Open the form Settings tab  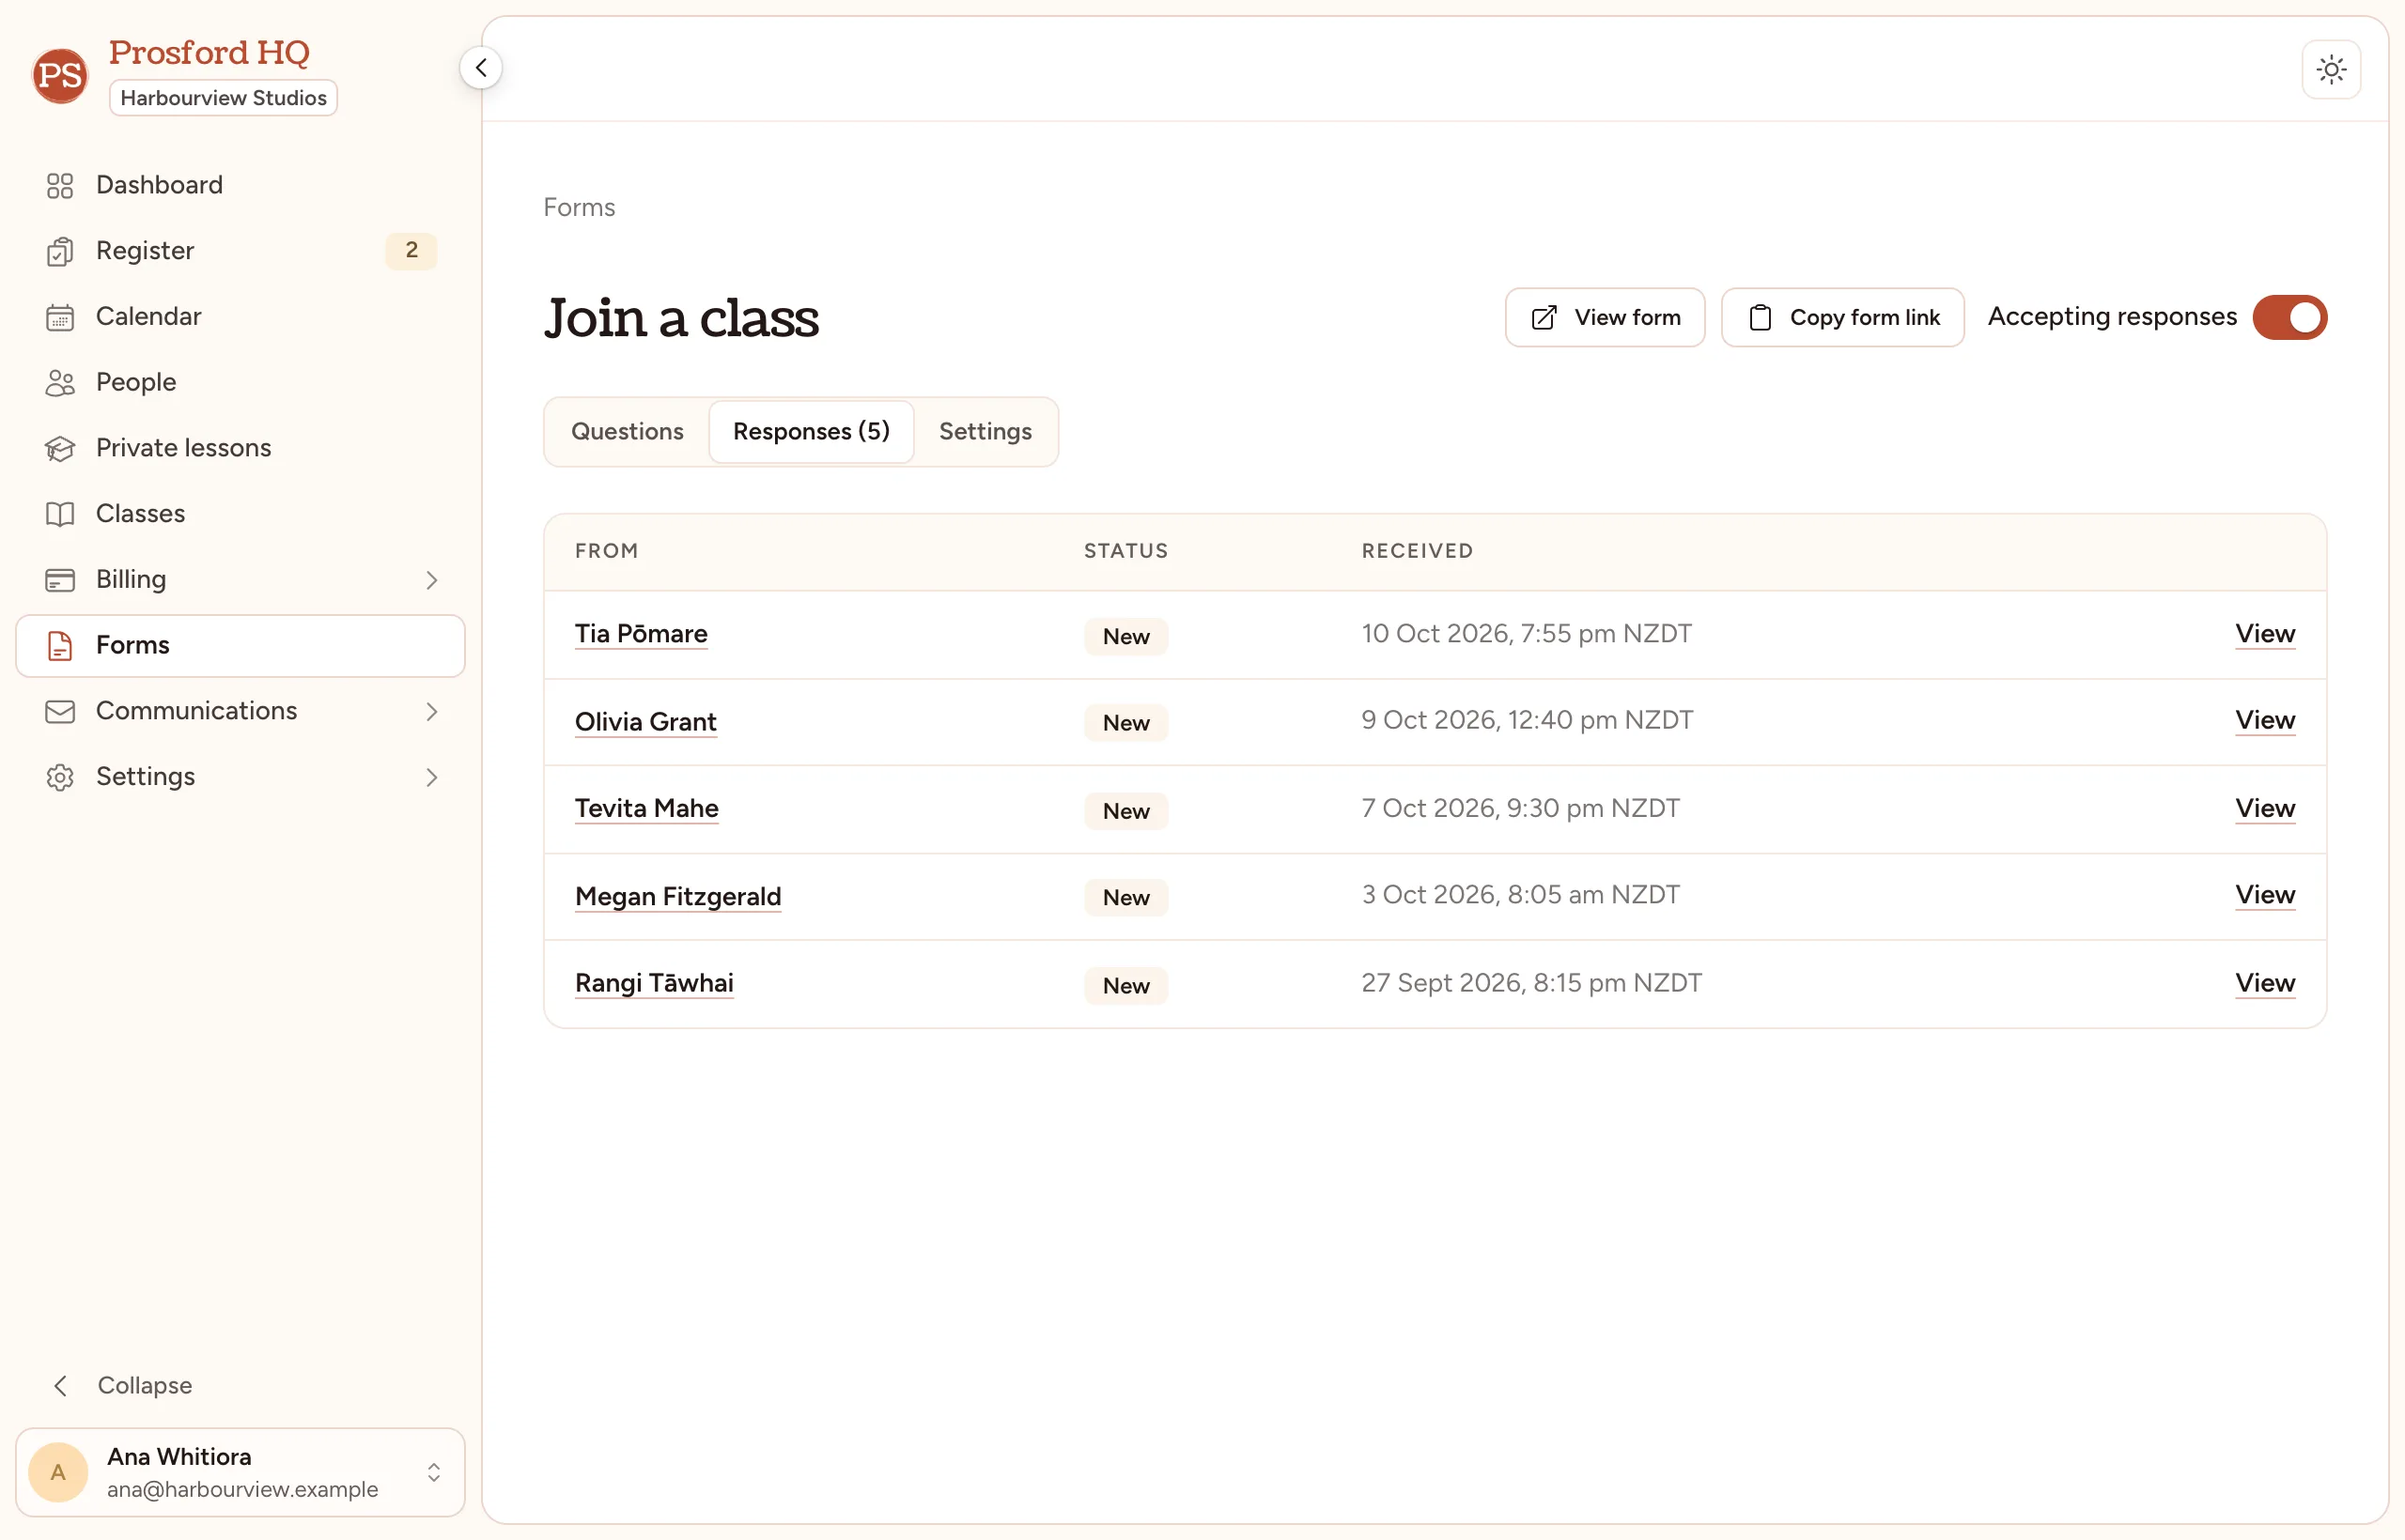[985, 431]
